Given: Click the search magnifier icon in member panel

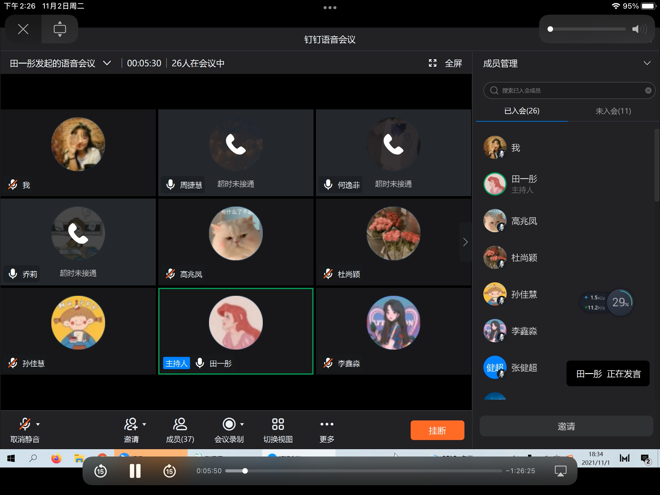Looking at the screenshot, I should pyautogui.click(x=494, y=90).
